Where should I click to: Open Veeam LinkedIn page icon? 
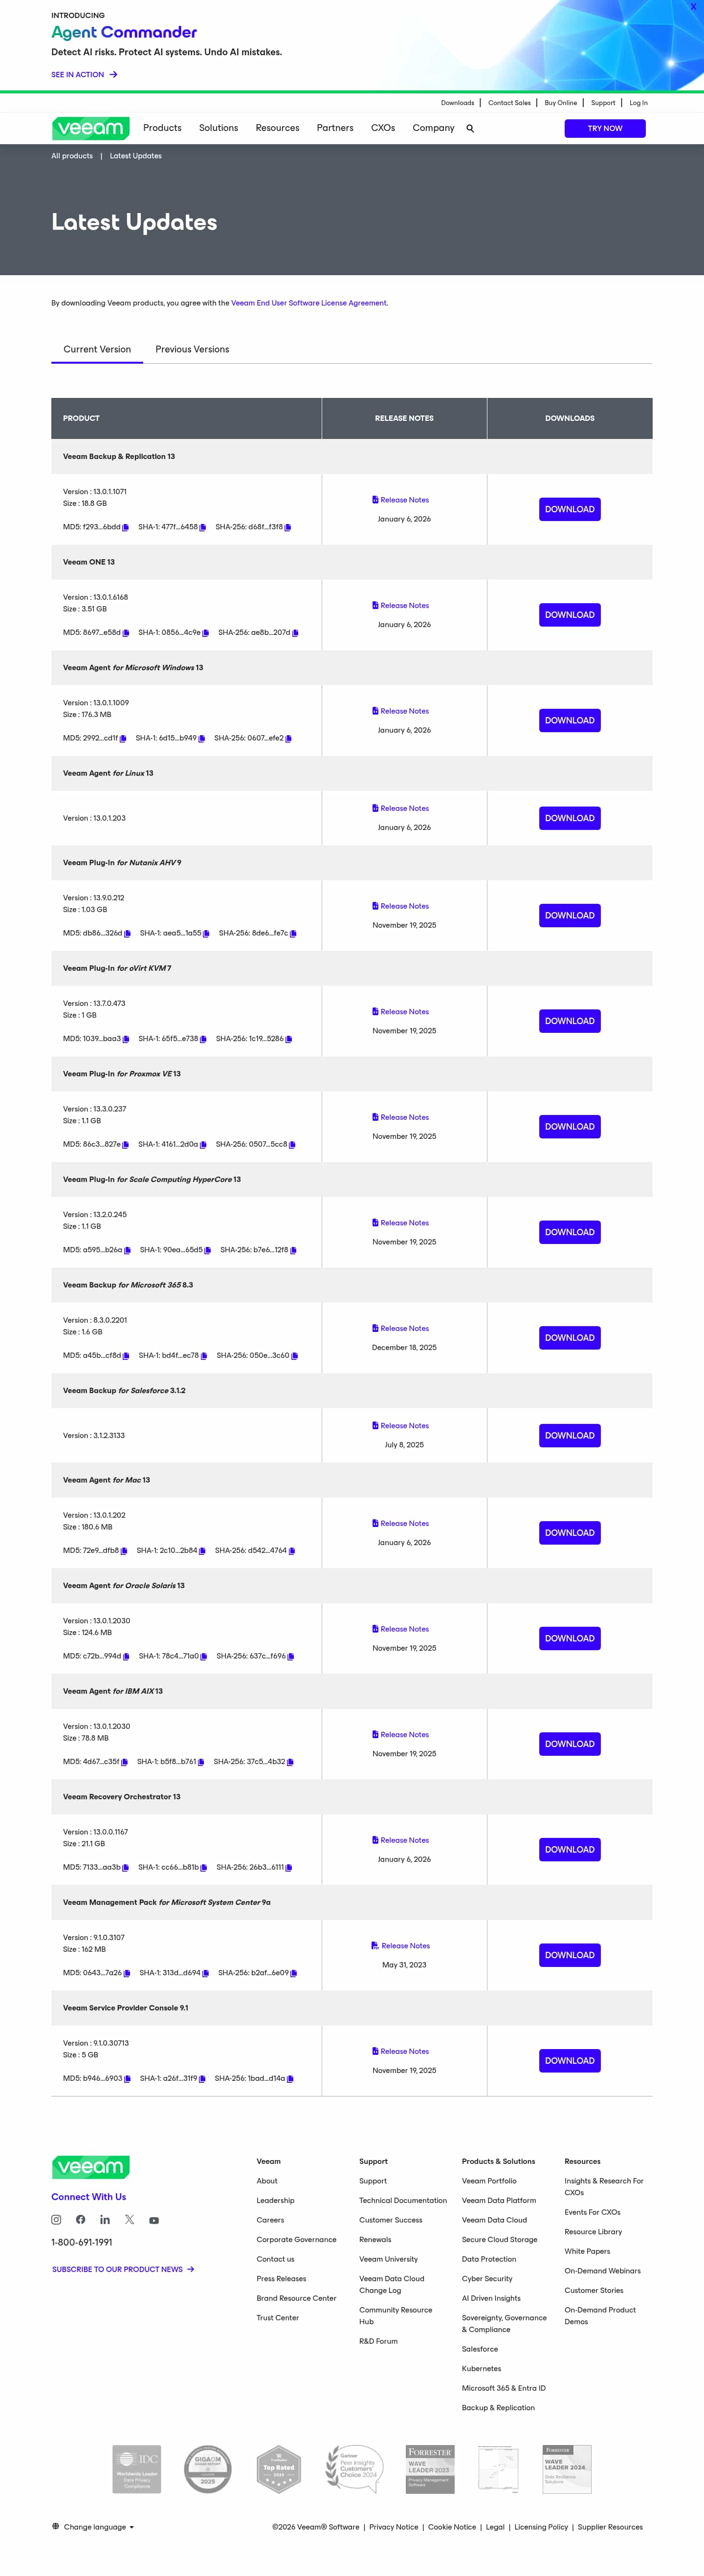coord(105,2220)
